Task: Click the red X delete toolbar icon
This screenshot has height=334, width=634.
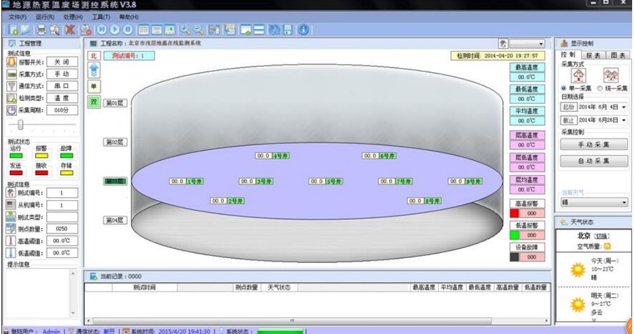Action: coord(71,29)
